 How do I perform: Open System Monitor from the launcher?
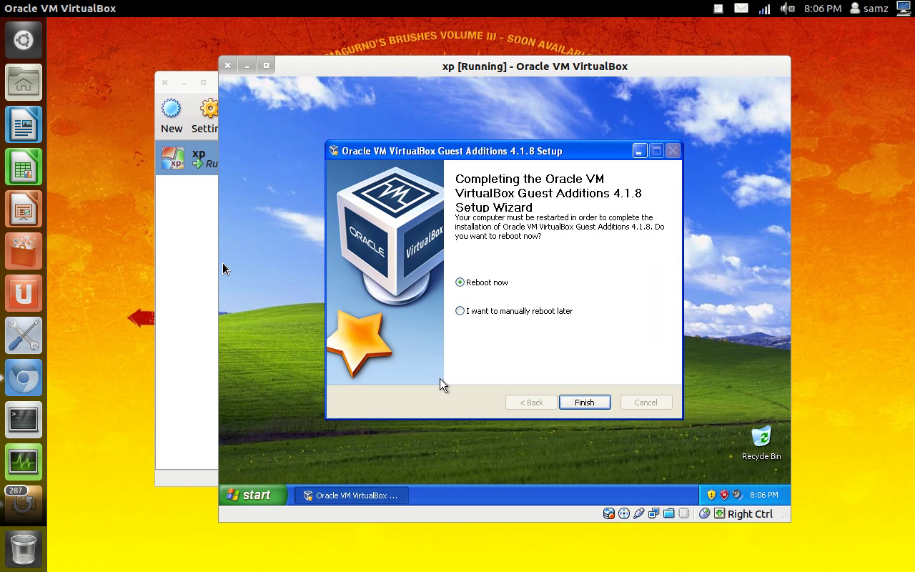pos(24,462)
